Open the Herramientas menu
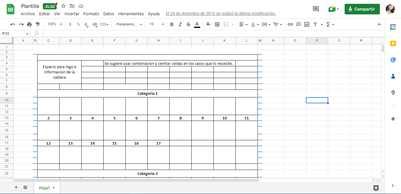Image resolution: width=401 pixels, height=194 pixels. coord(131,14)
